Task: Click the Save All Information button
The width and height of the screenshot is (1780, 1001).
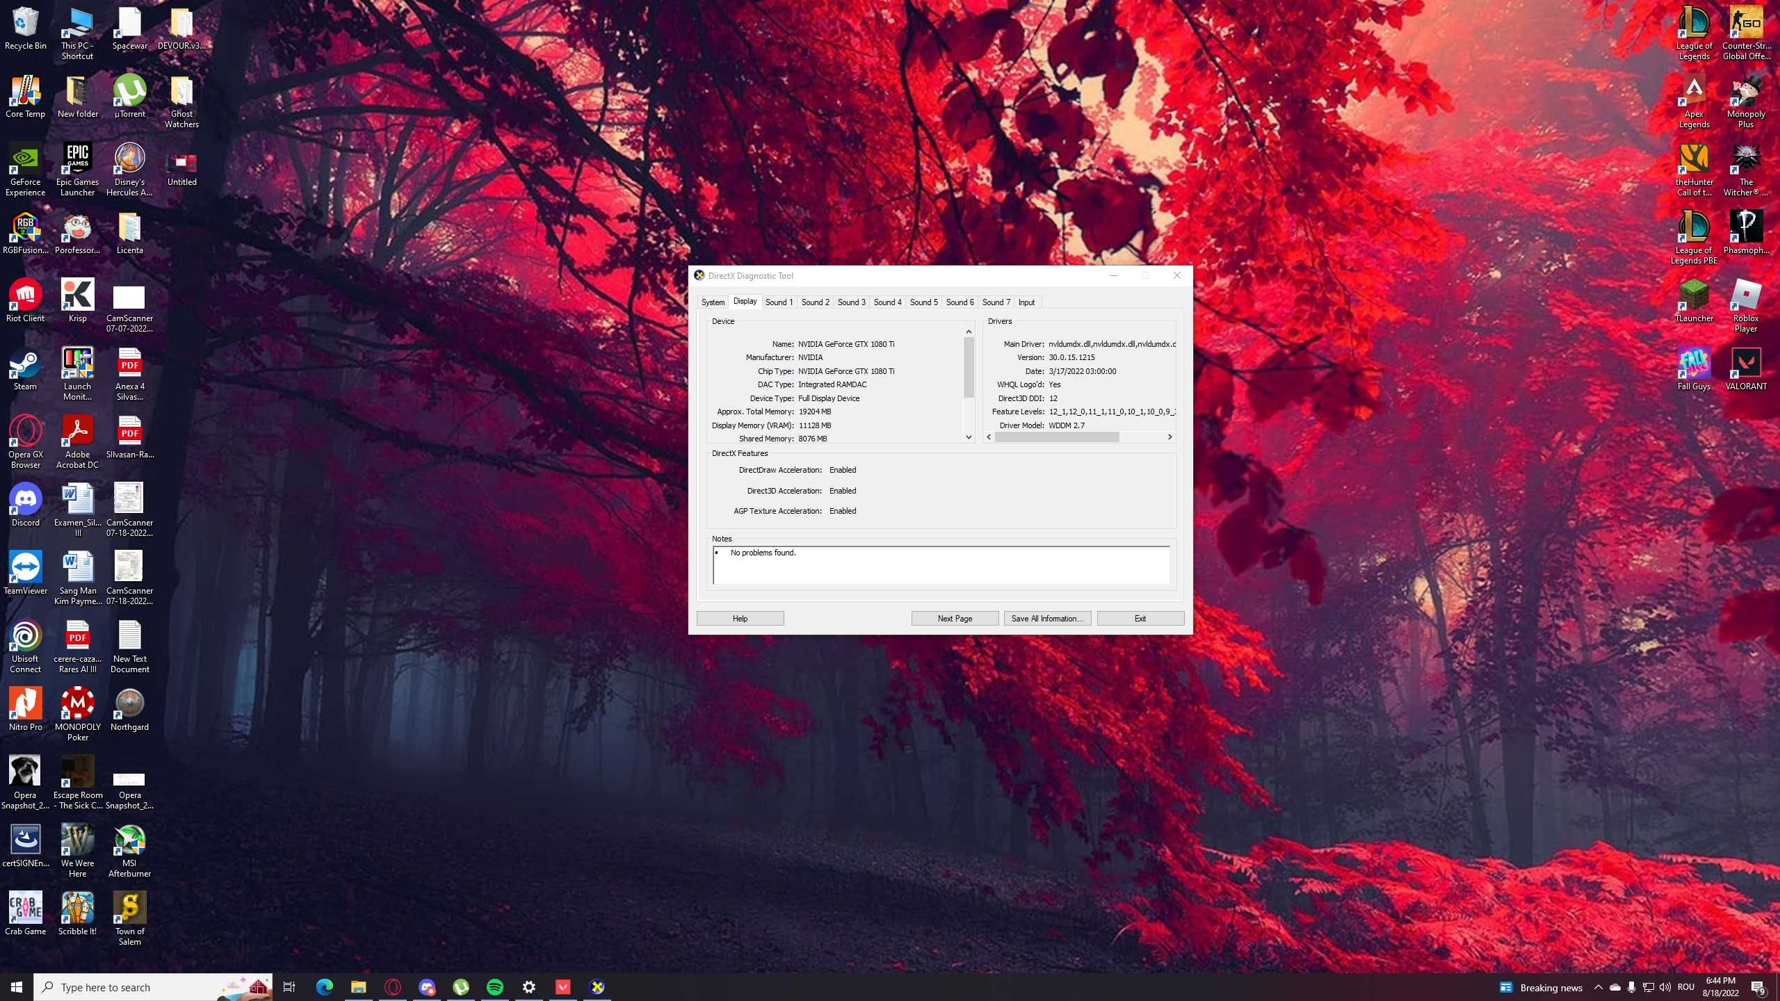Action: coord(1046,619)
